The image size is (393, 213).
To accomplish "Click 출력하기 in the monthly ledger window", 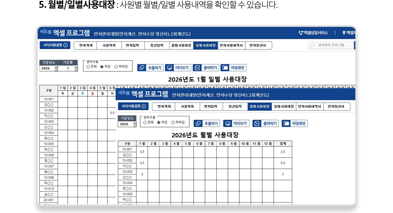I will pyautogui.click(x=266, y=124).
